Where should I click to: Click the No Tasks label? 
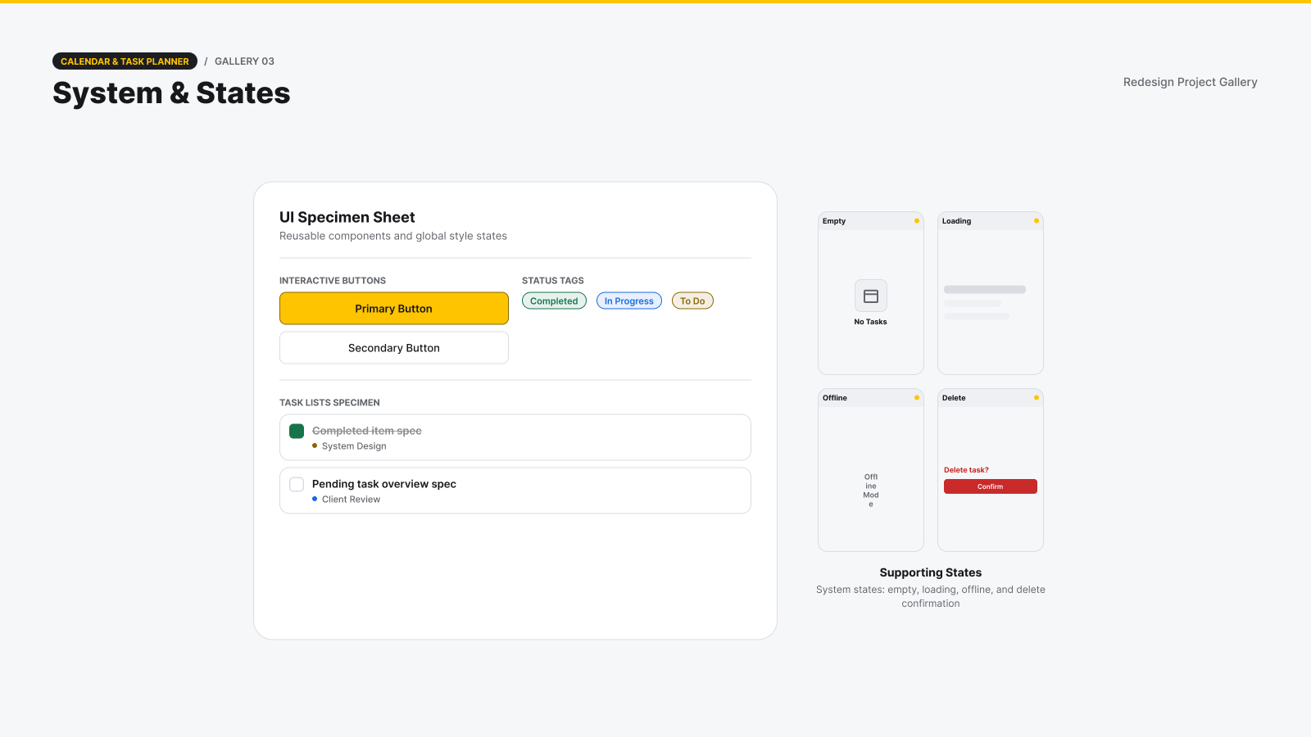coord(871,322)
